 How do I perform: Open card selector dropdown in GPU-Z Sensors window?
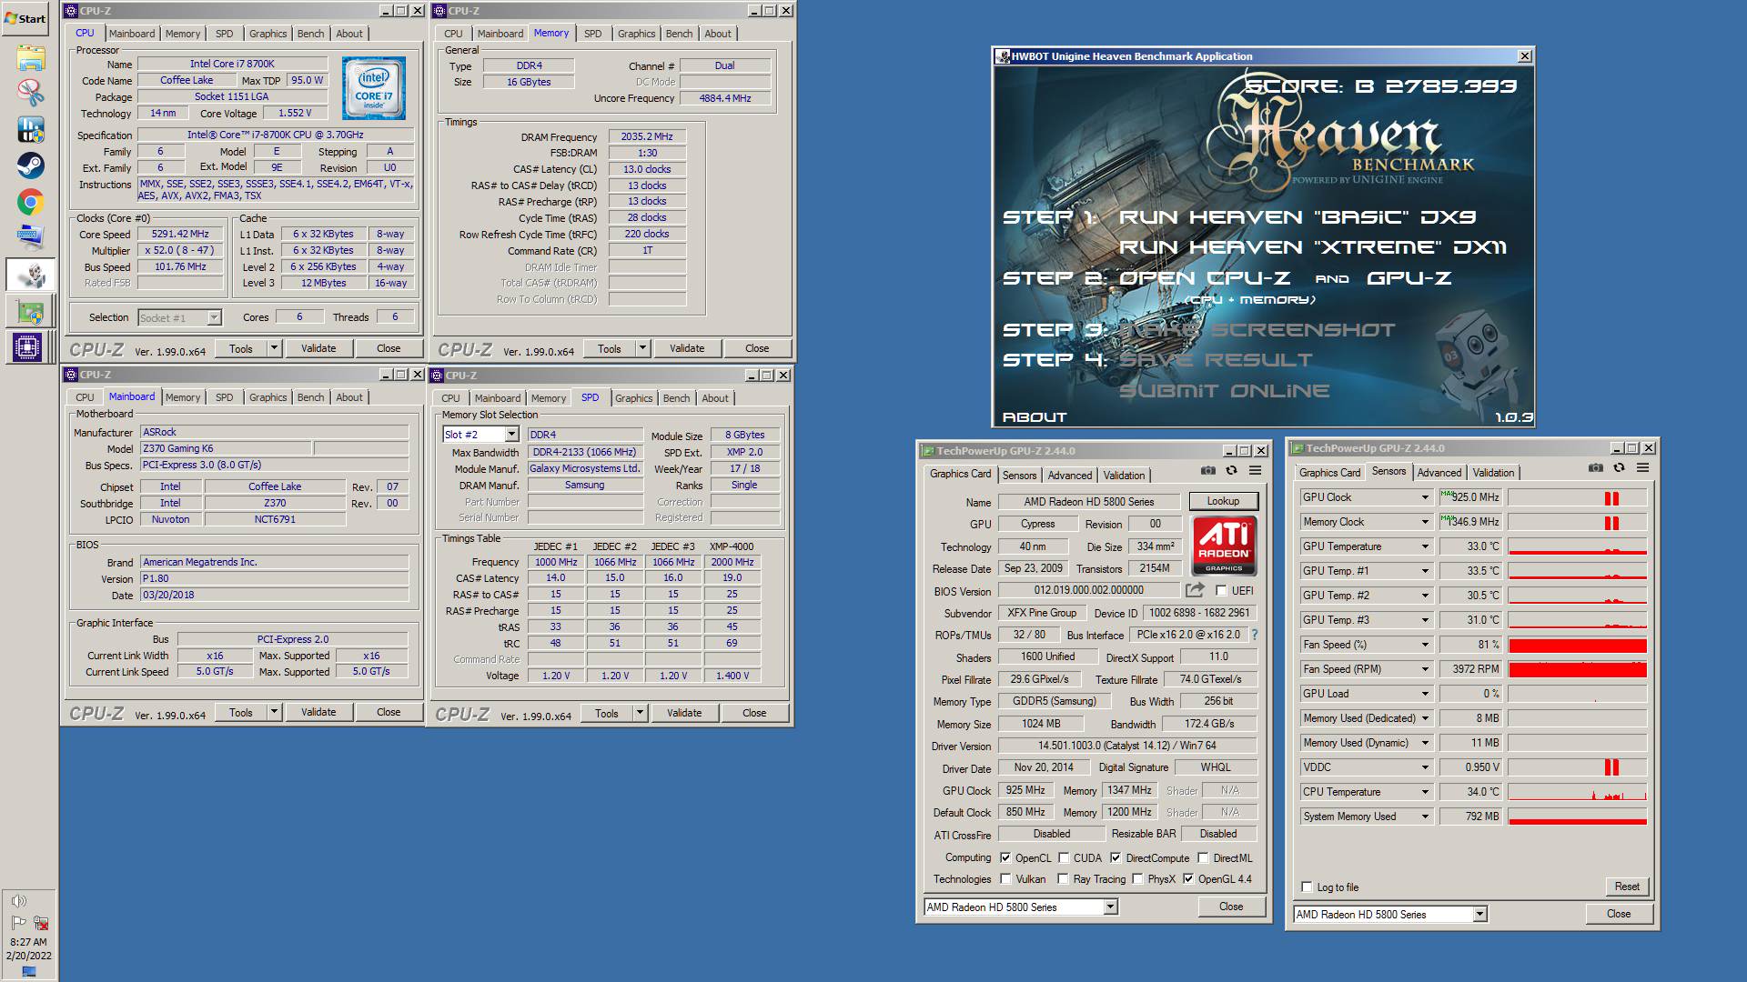coord(1479,915)
